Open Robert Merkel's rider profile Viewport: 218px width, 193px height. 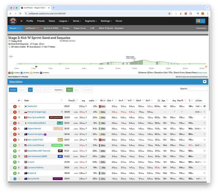click(34, 128)
